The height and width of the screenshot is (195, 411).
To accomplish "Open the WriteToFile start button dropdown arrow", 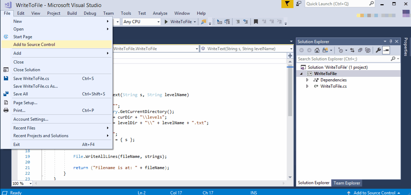I will coord(195,22).
